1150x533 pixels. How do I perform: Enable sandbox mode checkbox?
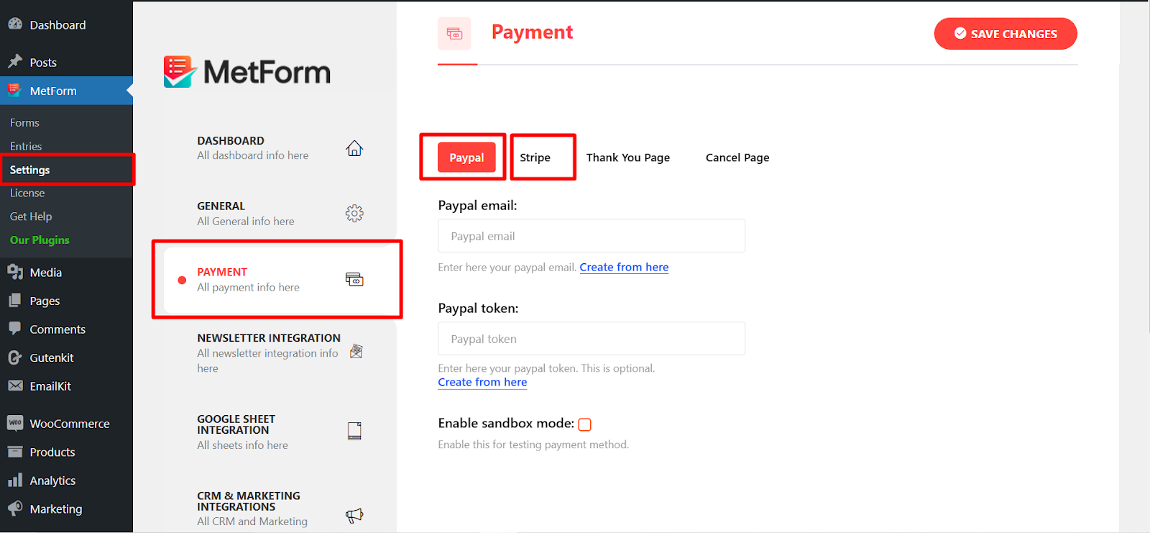585,424
